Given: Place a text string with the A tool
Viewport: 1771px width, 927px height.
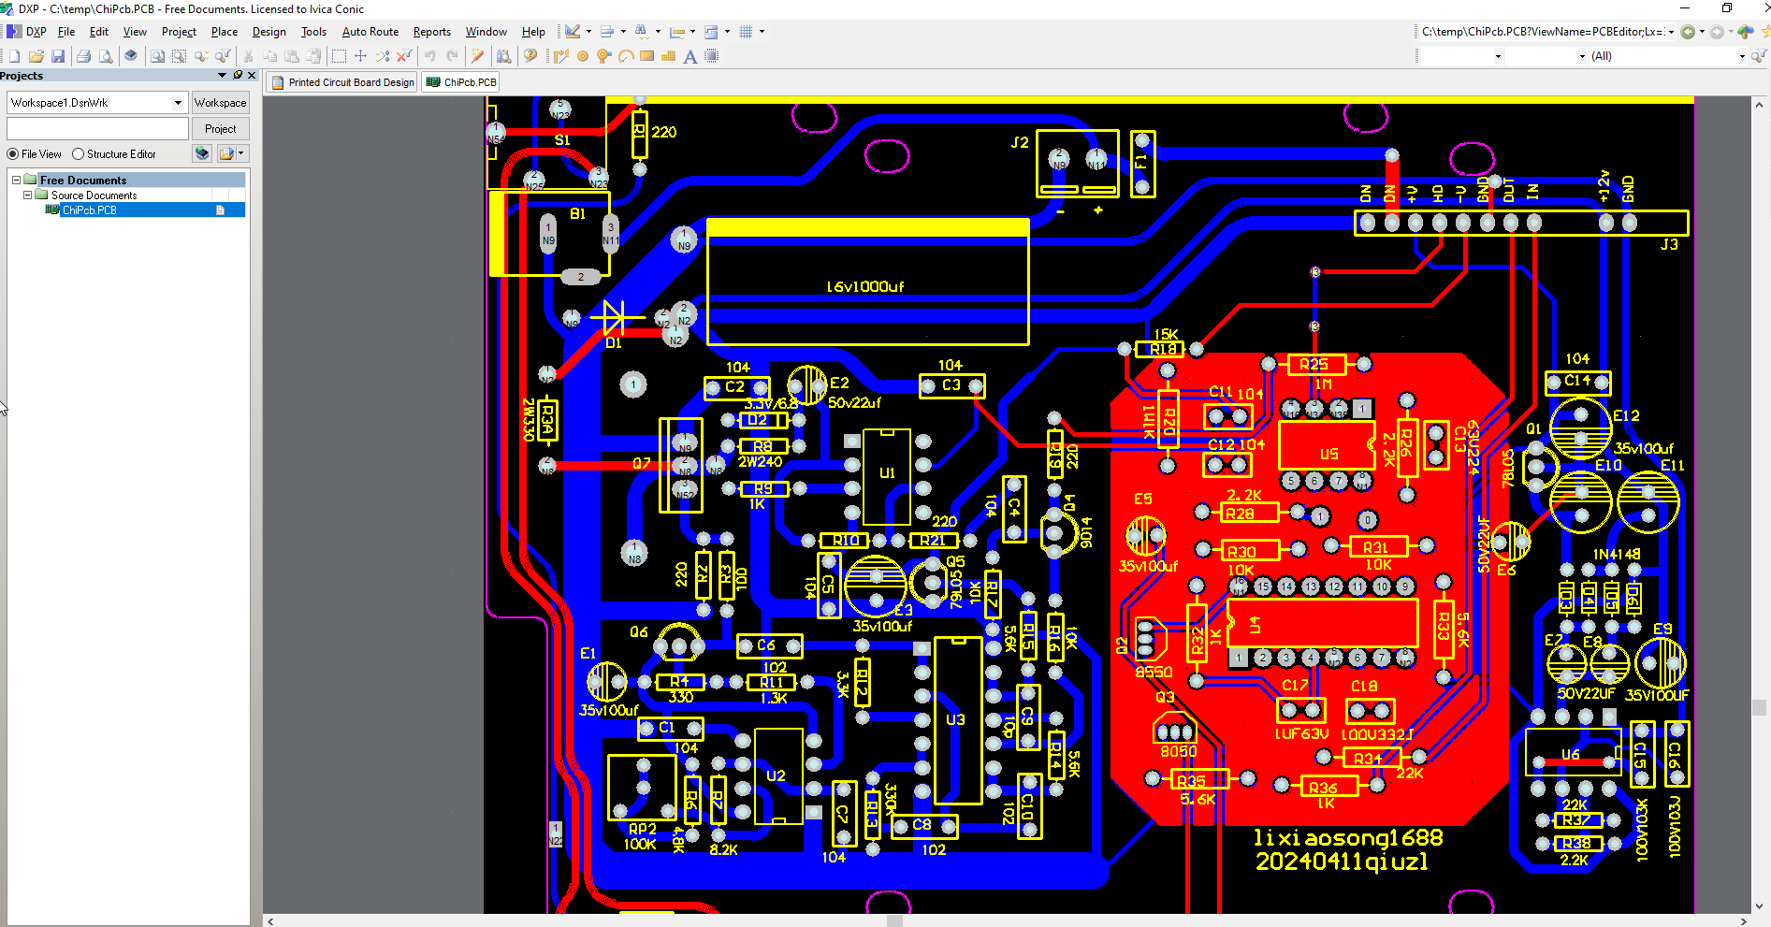Looking at the screenshot, I should tap(690, 56).
